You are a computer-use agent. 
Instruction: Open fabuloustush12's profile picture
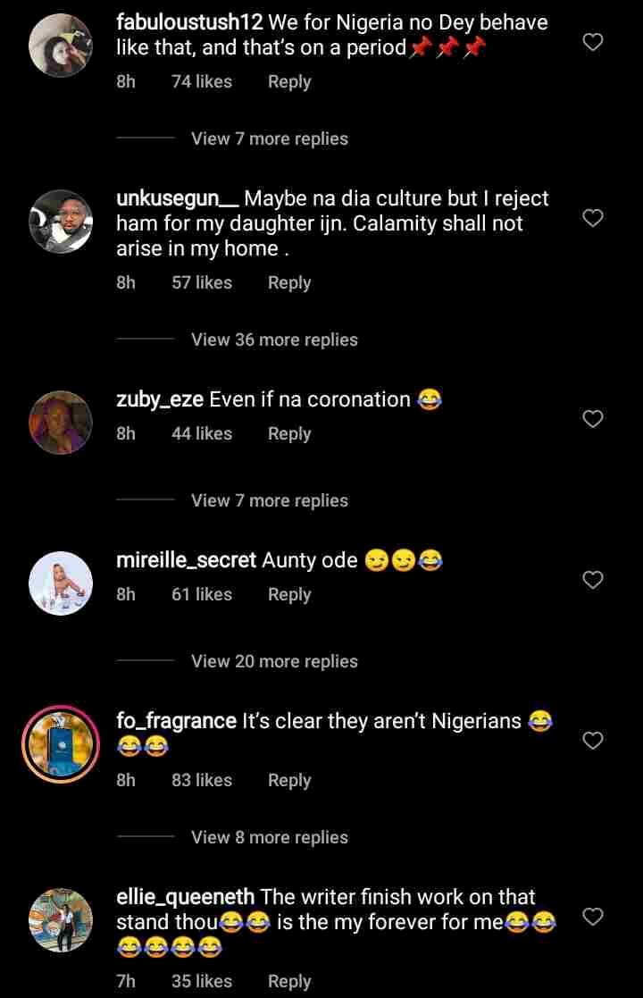[x=60, y=42]
